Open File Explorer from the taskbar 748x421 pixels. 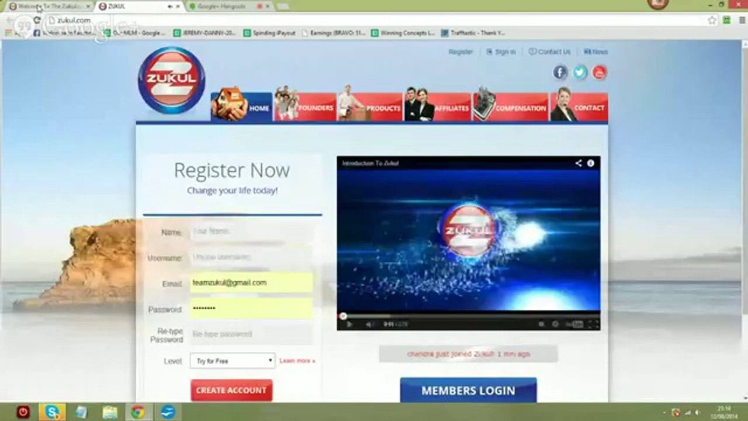point(109,412)
